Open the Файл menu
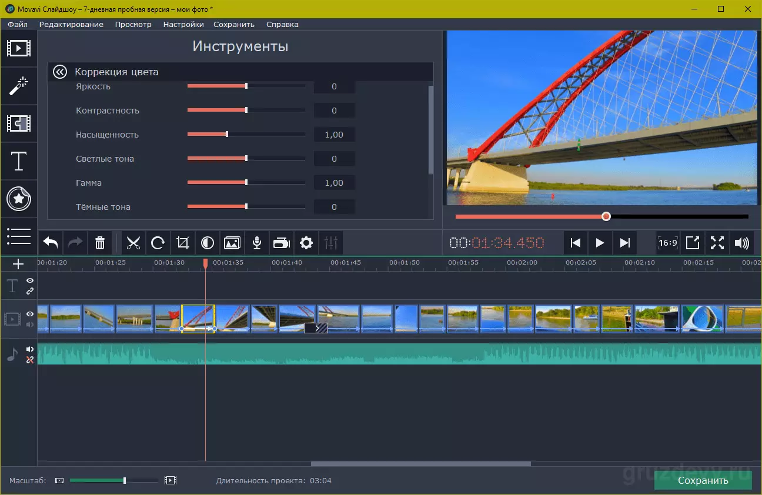762x495 pixels. pos(18,24)
